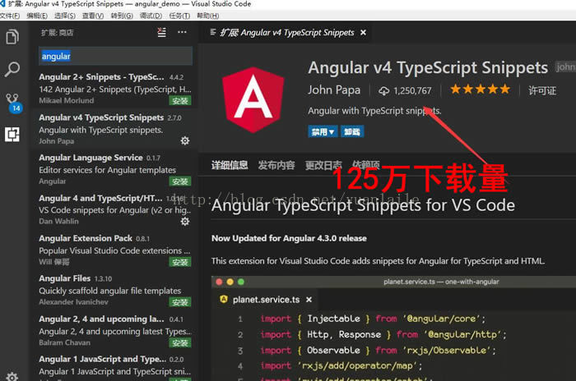Open the 查看(V) menu
Screen dimensions: 576x381
point(93,16)
